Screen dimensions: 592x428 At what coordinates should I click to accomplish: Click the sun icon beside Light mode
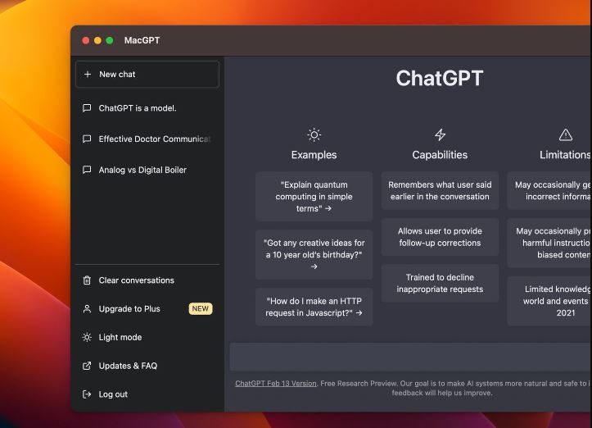[x=87, y=337]
